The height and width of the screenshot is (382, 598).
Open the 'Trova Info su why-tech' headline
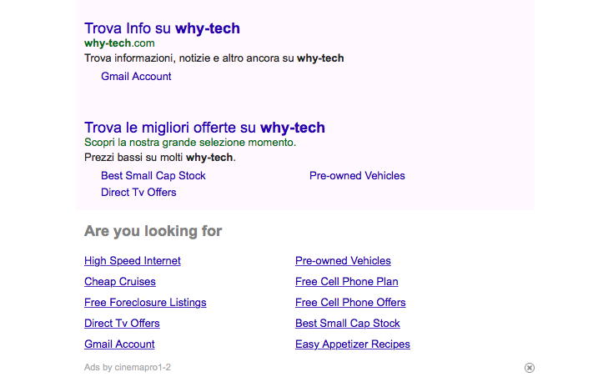pos(162,28)
